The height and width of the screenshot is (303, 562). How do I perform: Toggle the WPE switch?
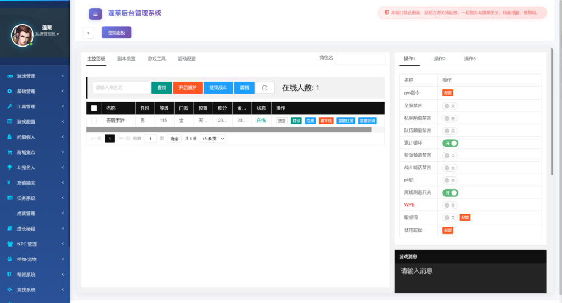click(x=450, y=205)
